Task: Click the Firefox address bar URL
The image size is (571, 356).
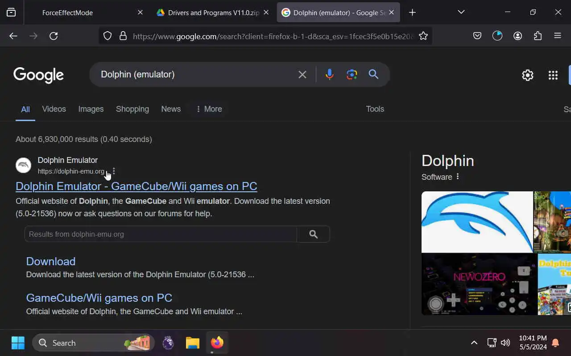Action: point(273,36)
